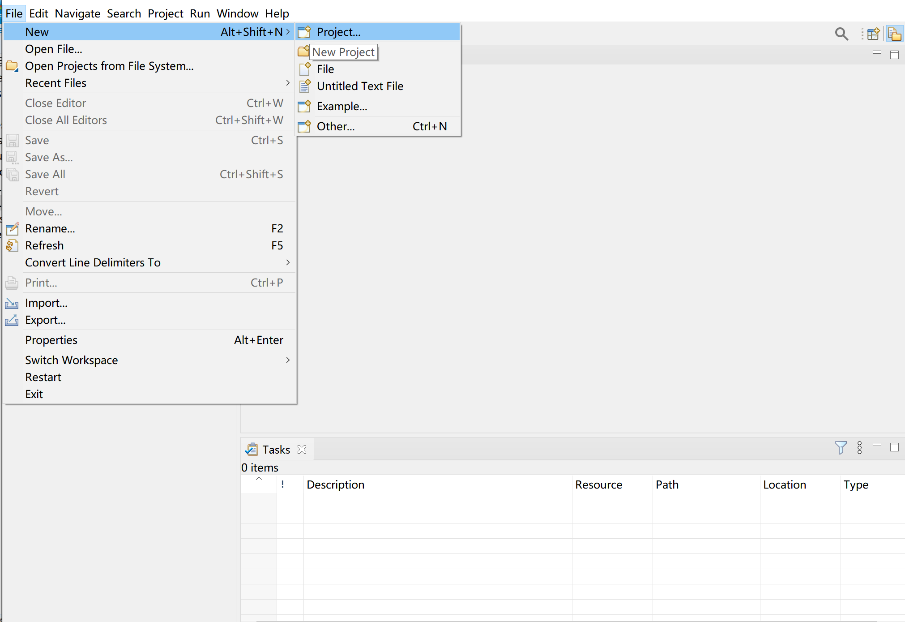The height and width of the screenshot is (622, 905).
Task: Click the Tasks filter funnel icon
Action: tap(841, 447)
